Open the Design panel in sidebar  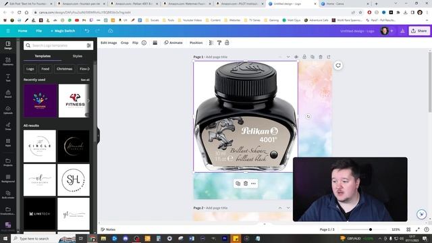click(8, 45)
